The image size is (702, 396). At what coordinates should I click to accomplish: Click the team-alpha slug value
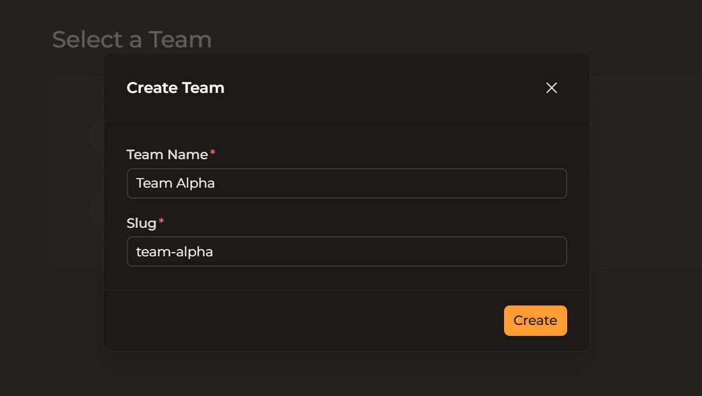click(x=174, y=251)
